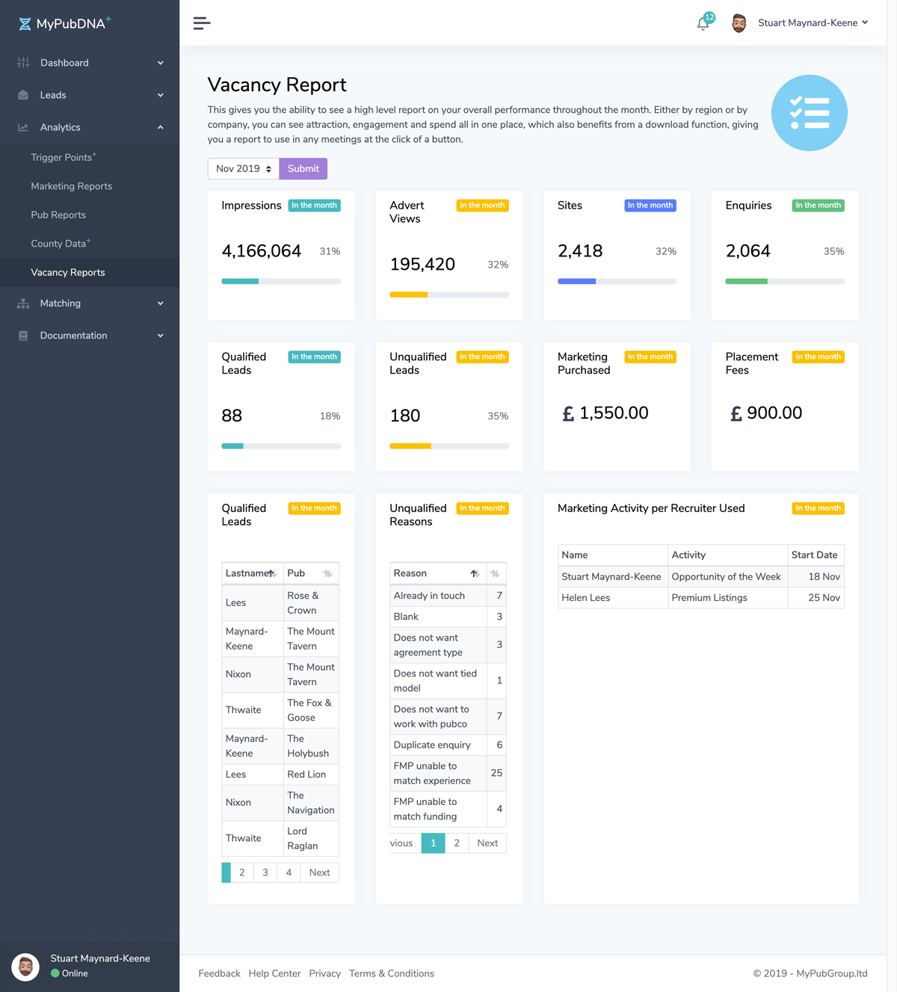Open the Terms & Conditions link

(391, 973)
